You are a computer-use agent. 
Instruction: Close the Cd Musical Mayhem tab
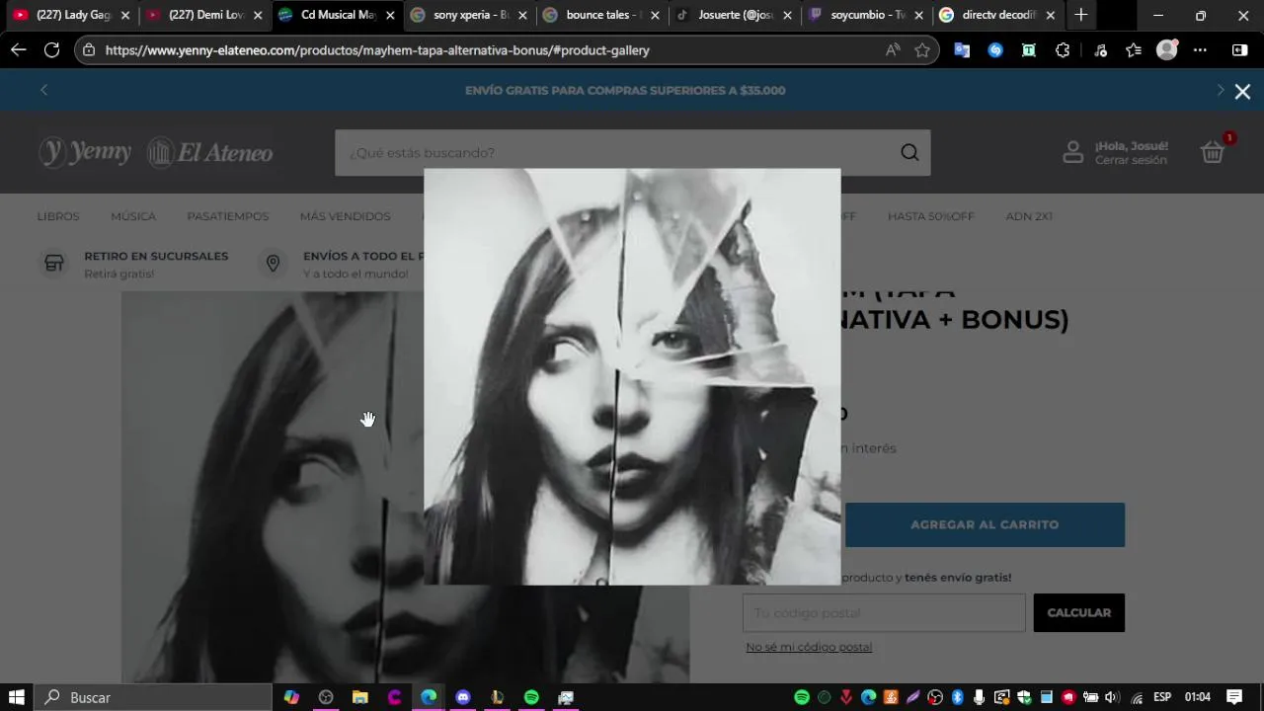390,15
